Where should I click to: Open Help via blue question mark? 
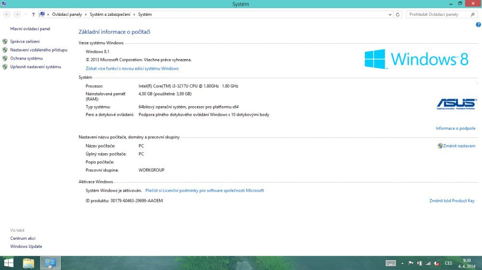(478, 25)
